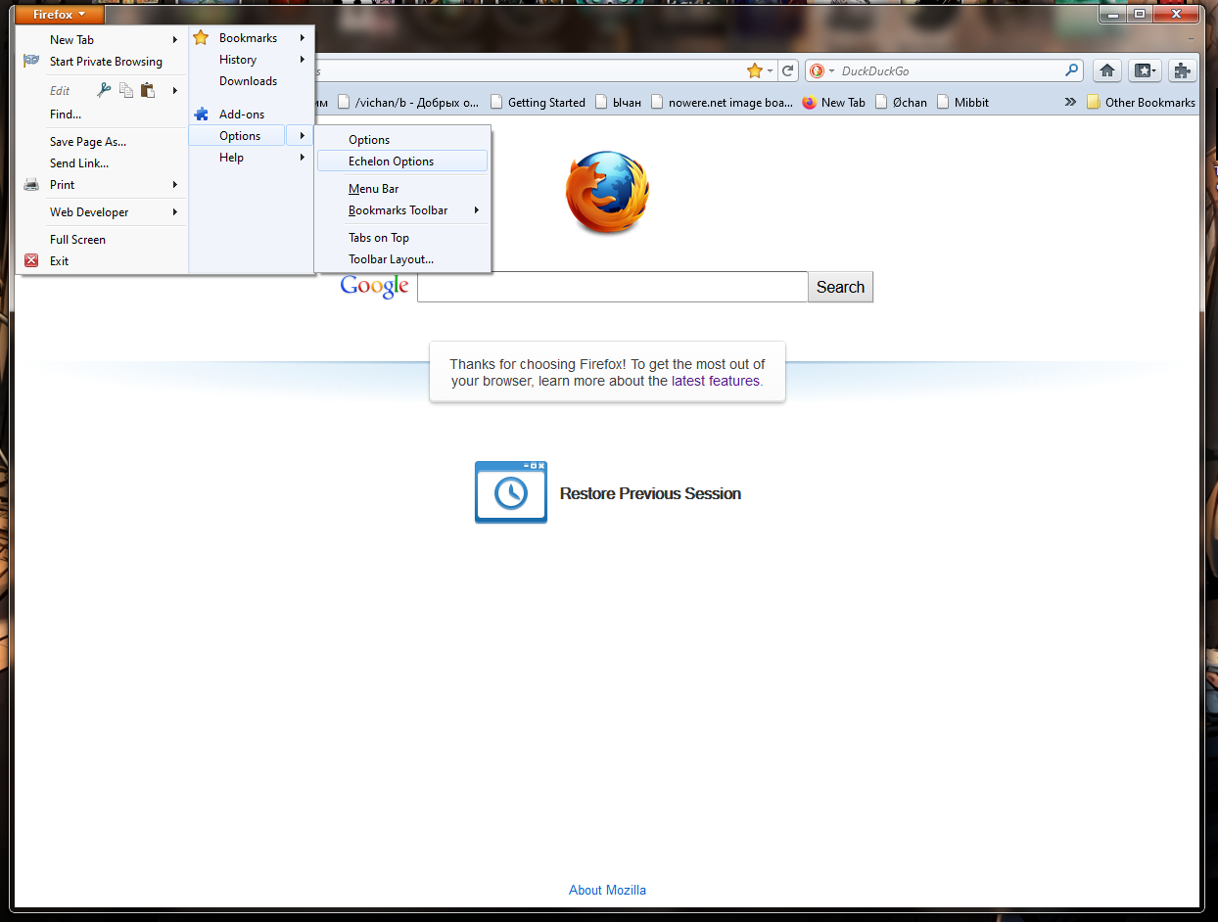The height and width of the screenshot is (922, 1218).
Task: Click the blue puzzle piece Add-ons icon
Action: (x=201, y=115)
